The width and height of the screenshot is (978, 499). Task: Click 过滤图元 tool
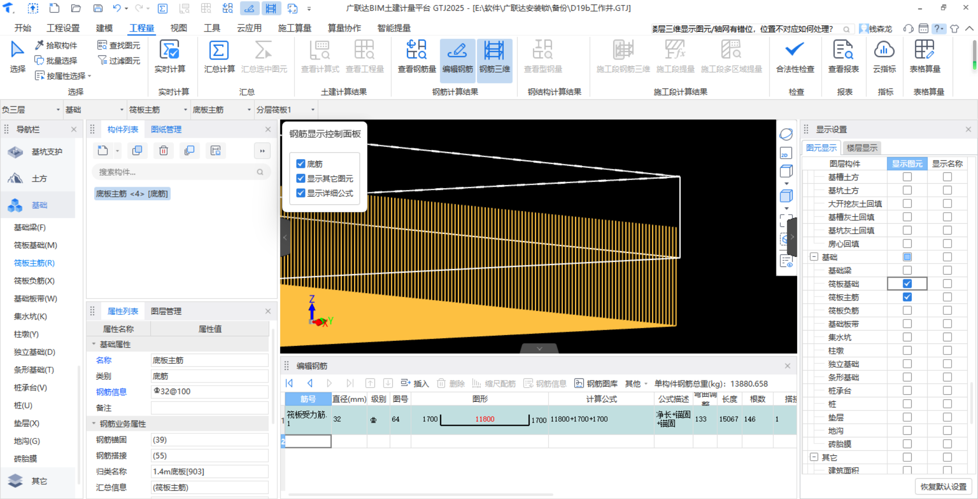119,61
